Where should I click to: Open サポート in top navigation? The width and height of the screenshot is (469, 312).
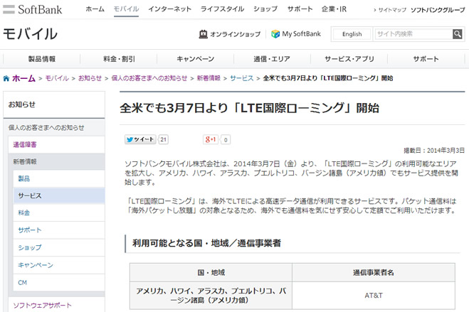[x=300, y=9]
